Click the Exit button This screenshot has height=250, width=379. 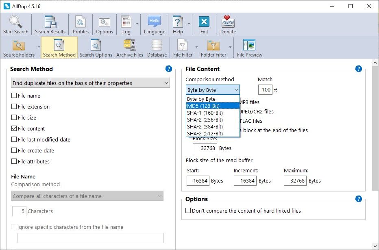(x=204, y=24)
